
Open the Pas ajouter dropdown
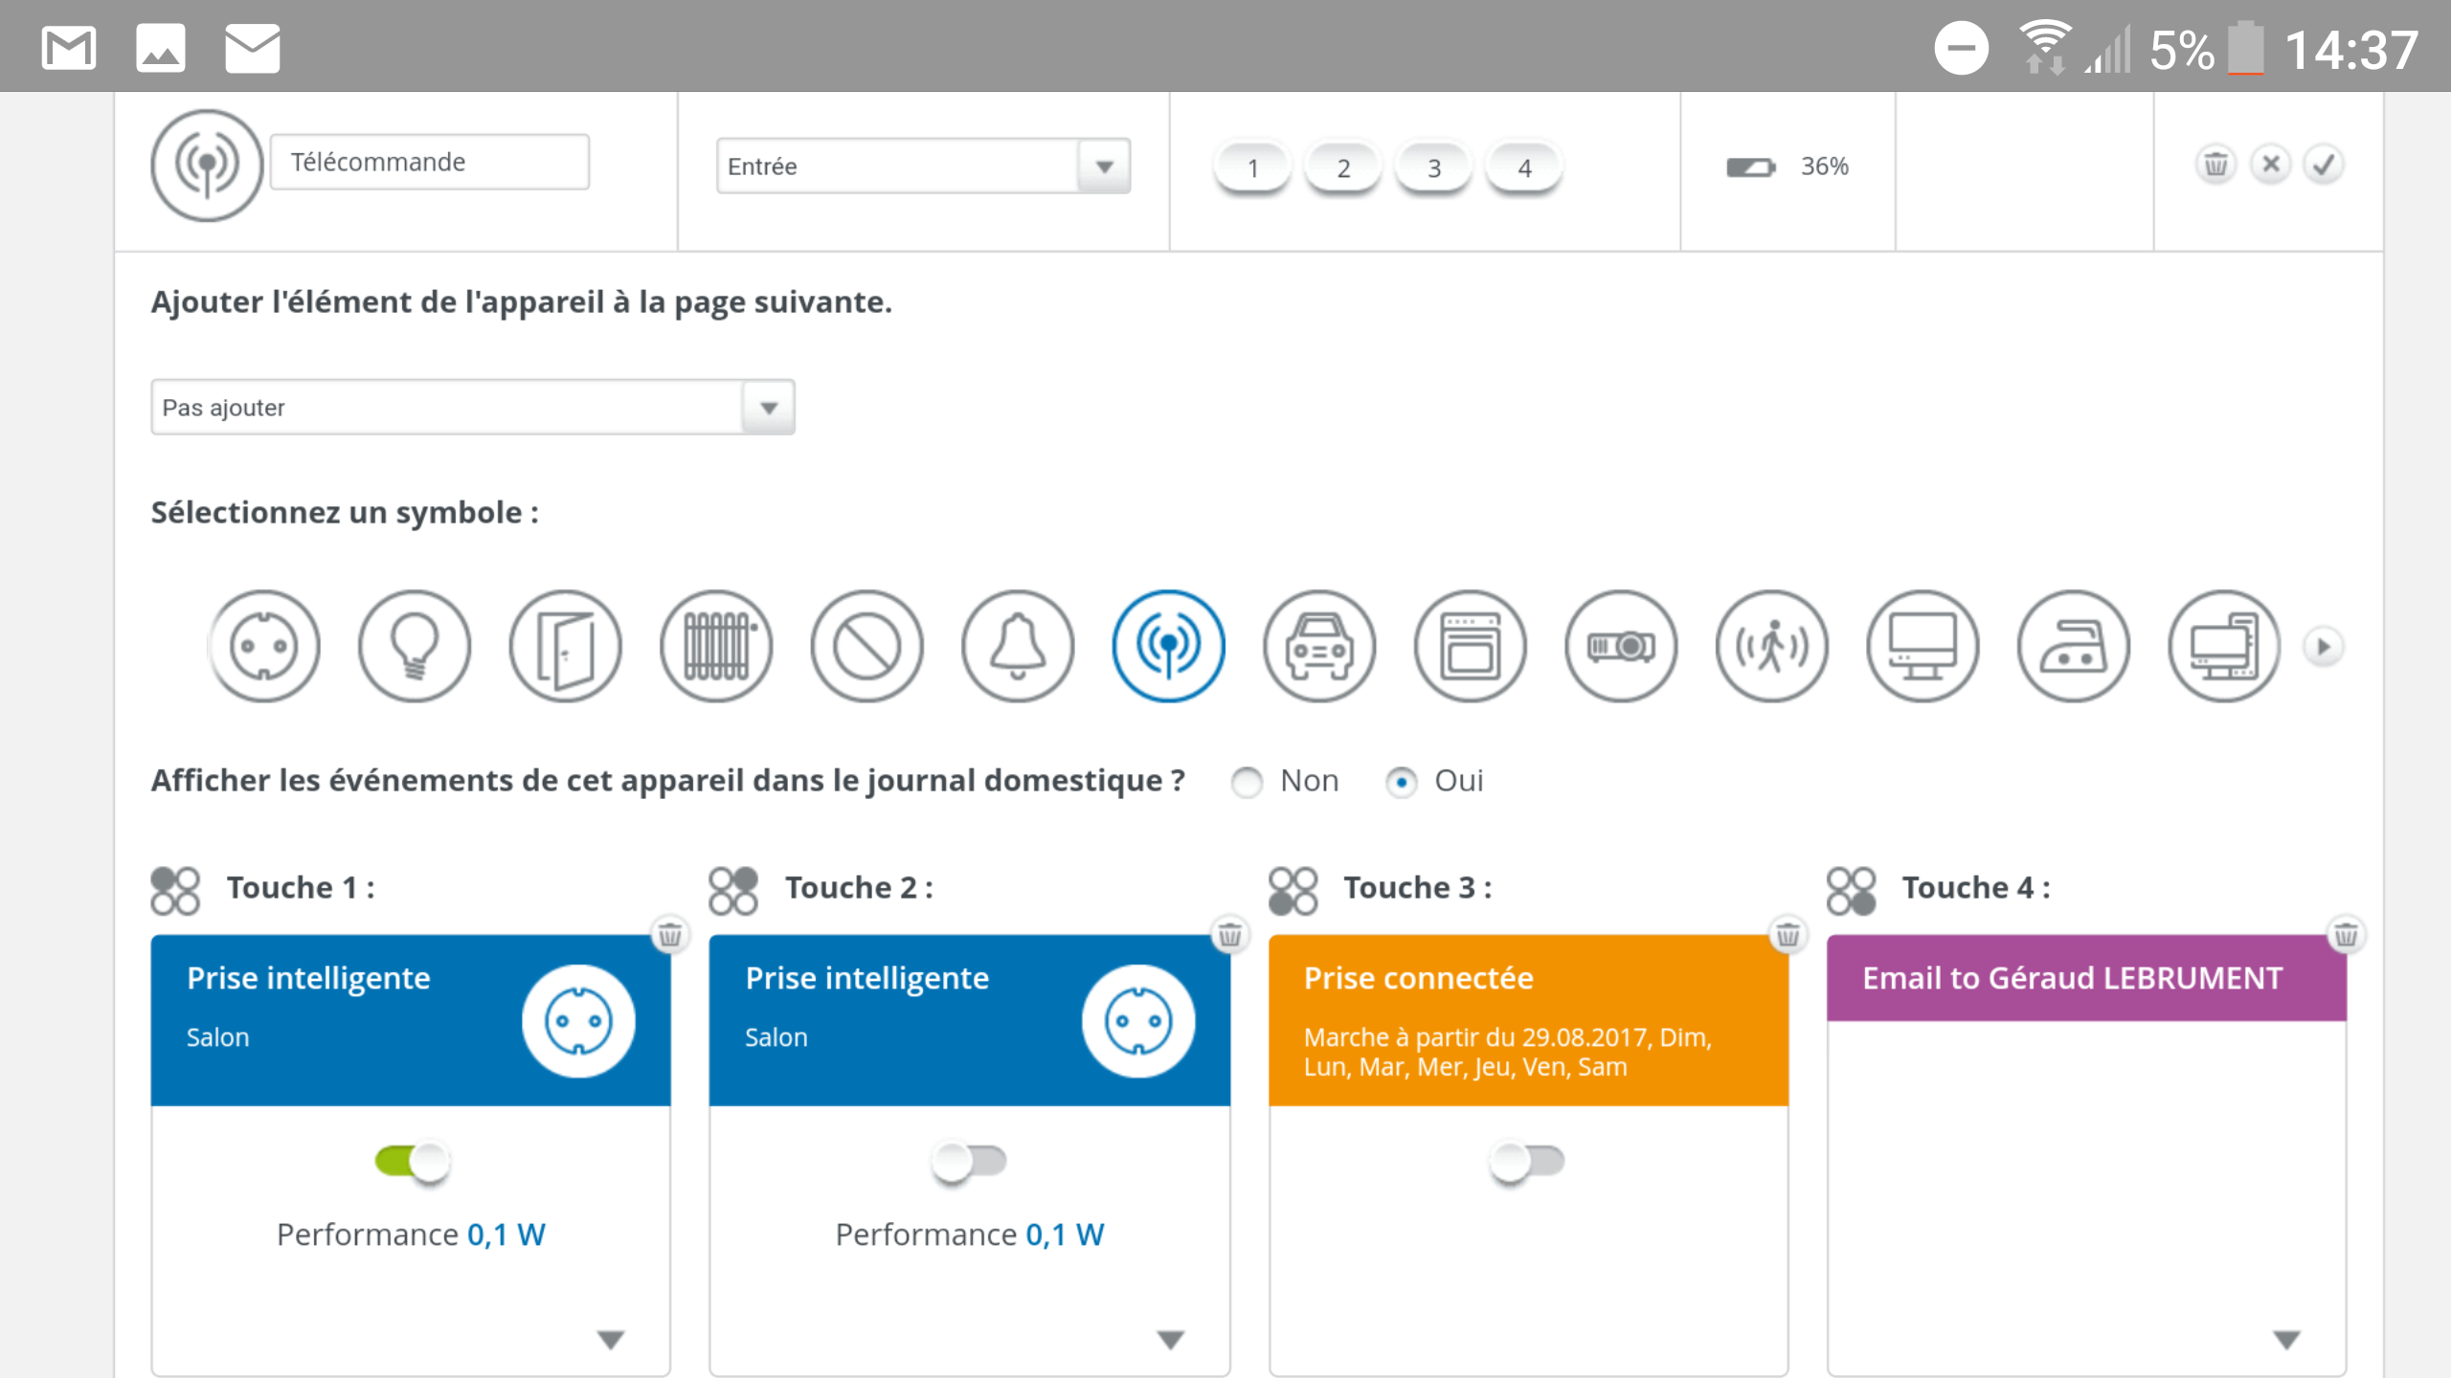coord(473,408)
